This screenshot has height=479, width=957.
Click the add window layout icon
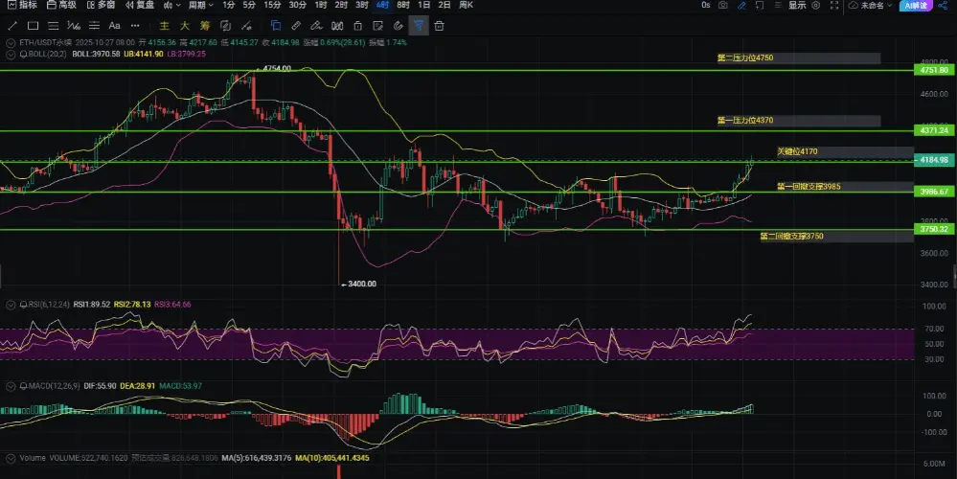pyautogui.click(x=760, y=5)
